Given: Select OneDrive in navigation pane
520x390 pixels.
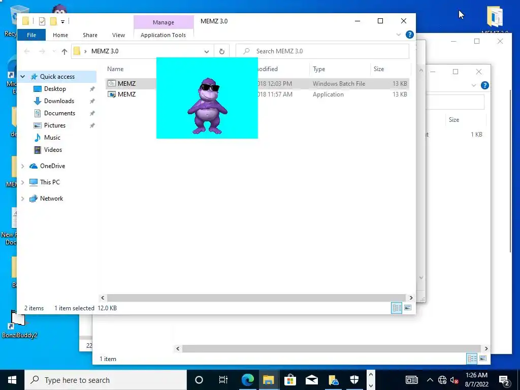Looking at the screenshot, I should pos(52,166).
